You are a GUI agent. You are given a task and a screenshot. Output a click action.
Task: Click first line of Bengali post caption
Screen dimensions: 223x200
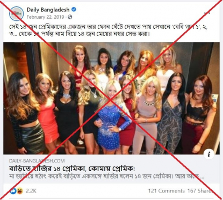[x=108, y=27]
